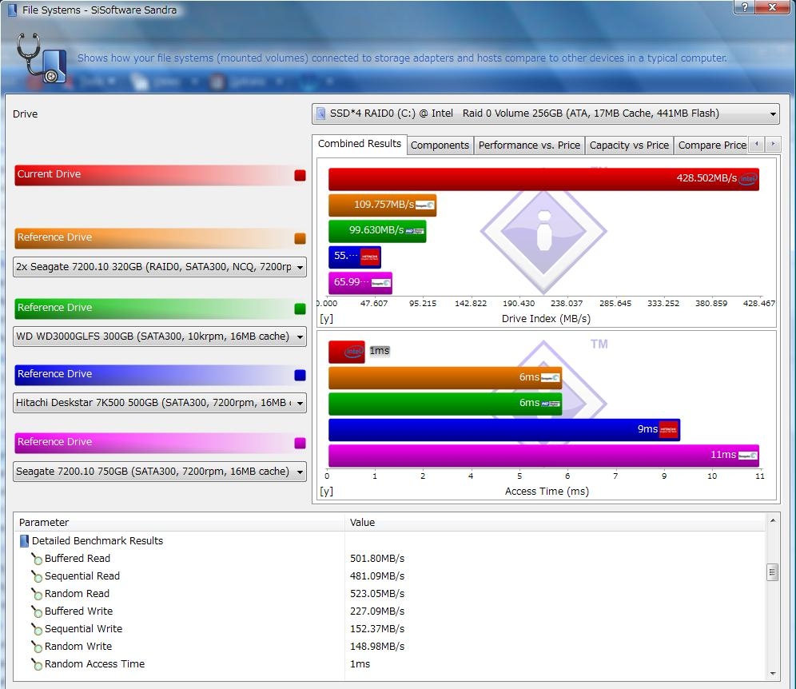Image resolution: width=796 pixels, height=689 pixels.
Task: Switch to the Components tab
Action: coord(440,145)
